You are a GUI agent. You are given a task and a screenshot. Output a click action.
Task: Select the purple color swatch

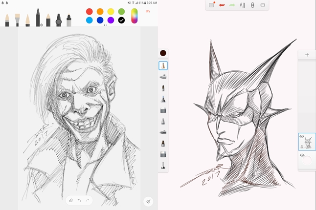coord(111,20)
